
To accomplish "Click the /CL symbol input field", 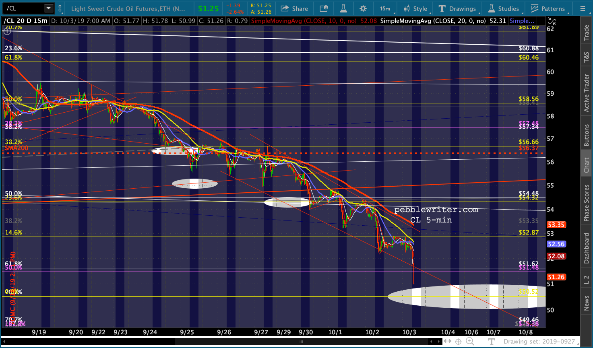I will point(23,8).
